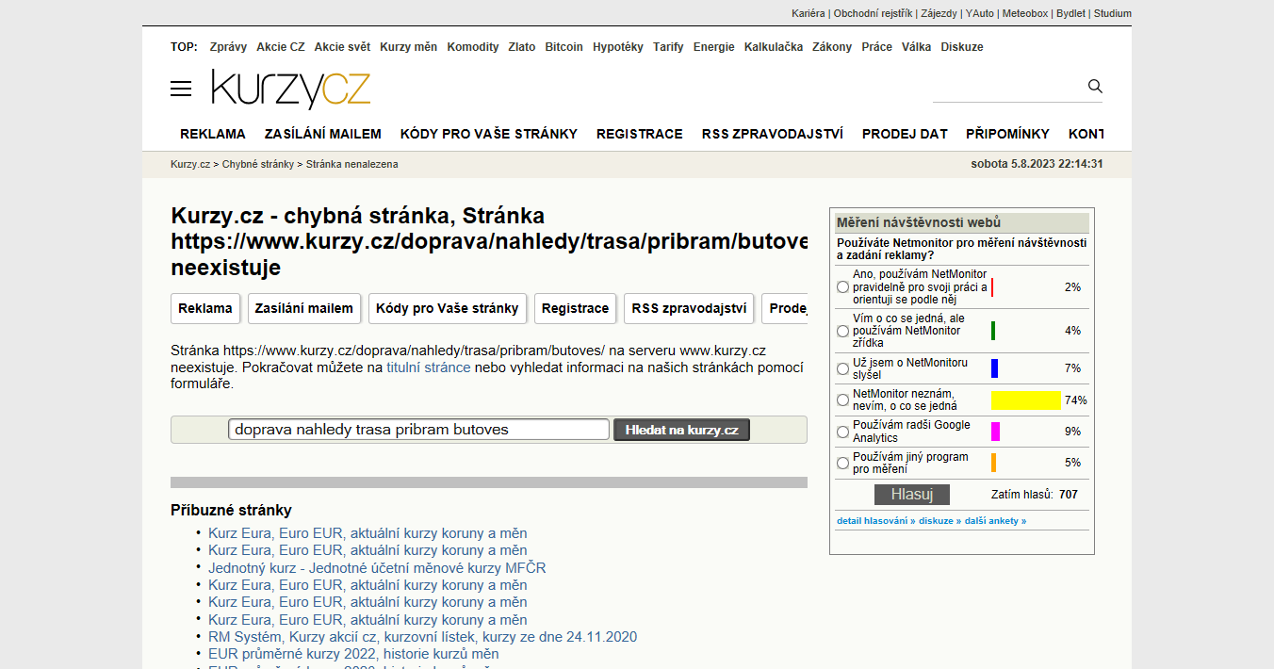This screenshot has width=1274, height=669.
Task: Click the kurzy.cz logo
Action: click(x=291, y=90)
